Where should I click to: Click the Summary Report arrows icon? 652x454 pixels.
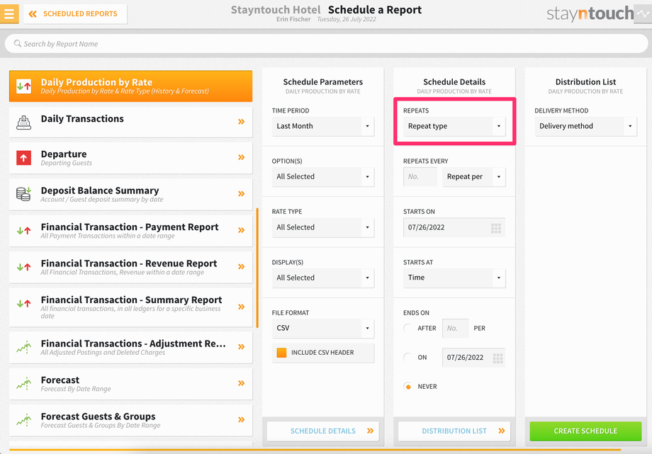(23, 304)
